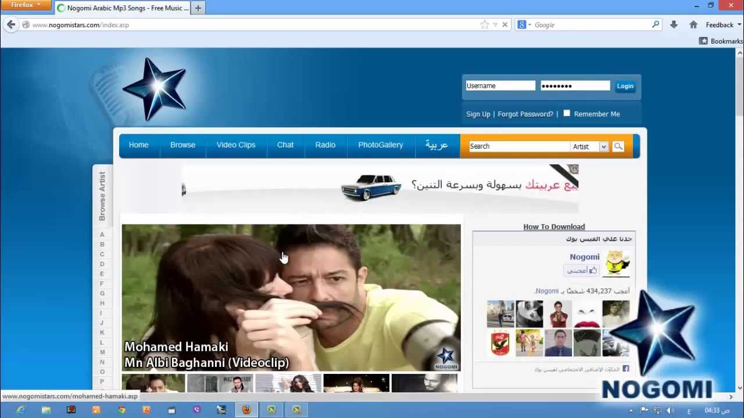Click the Feedback toolbar button

click(x=720, y=24)
